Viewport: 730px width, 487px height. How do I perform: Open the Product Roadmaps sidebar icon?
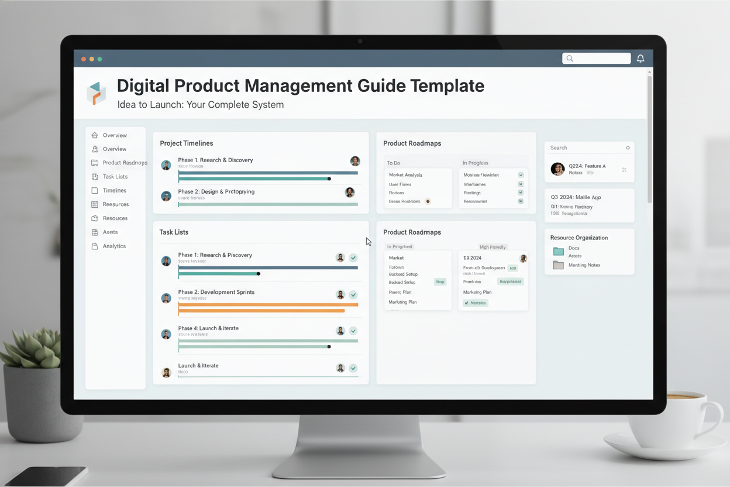[95, 163]
